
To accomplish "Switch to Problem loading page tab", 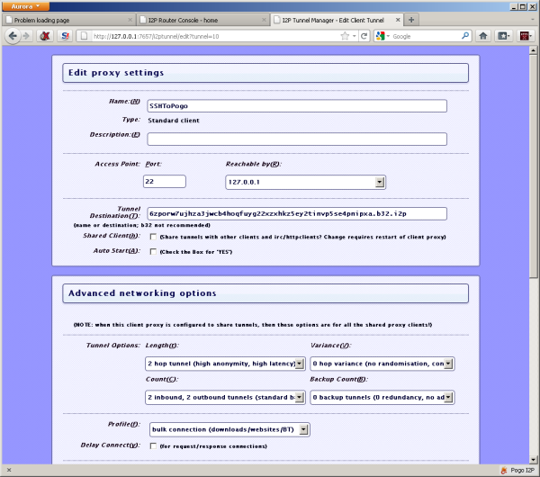I will 68,20.
